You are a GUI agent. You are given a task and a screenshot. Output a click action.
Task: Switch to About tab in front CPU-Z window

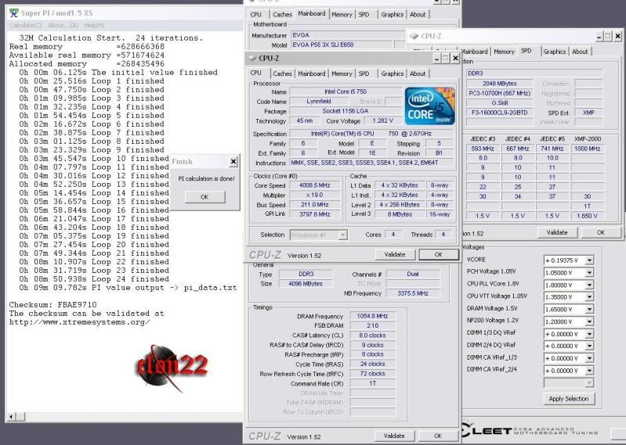coord(418,74)
